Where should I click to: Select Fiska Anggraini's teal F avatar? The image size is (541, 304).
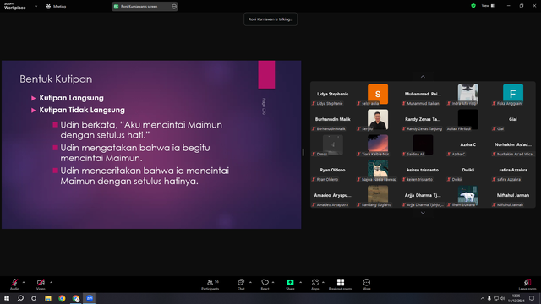[x=513, y=93]
